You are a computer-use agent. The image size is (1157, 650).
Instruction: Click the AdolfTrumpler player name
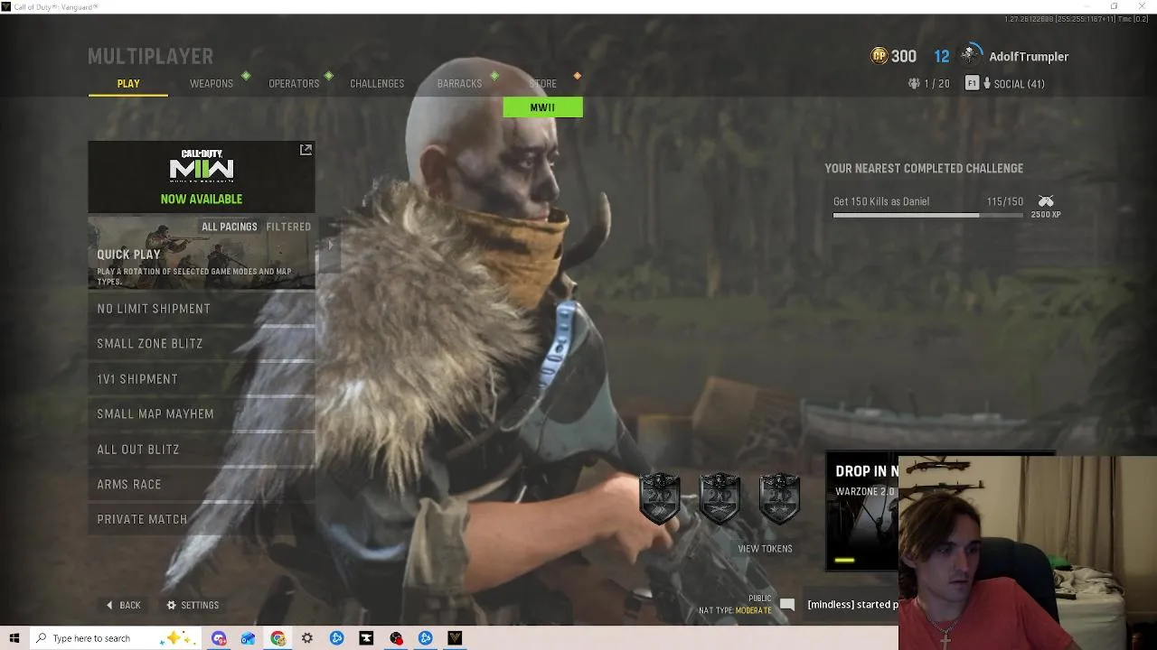[1029, 57]
